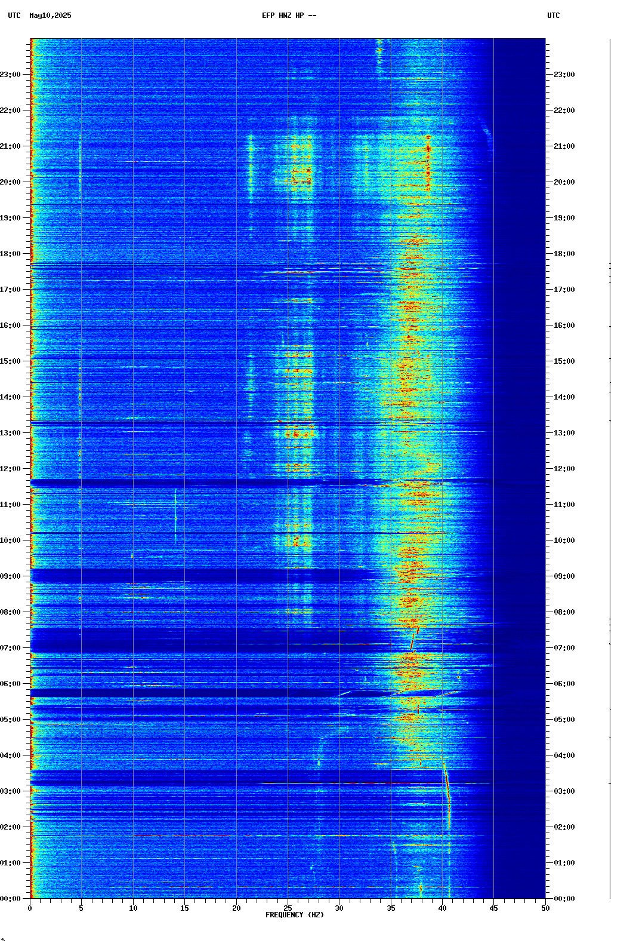Viewport: 636px width, 946px height.
Task: Click the right-axis time label "06:00"
Action: 564,684
